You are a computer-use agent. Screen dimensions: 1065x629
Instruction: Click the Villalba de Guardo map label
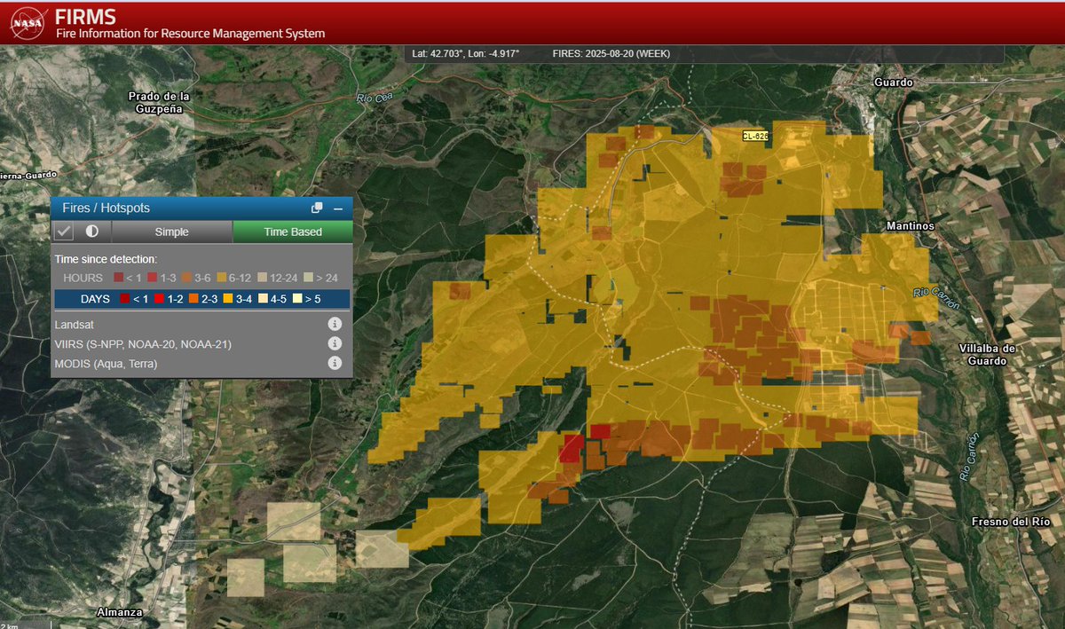tap(986, 354)
